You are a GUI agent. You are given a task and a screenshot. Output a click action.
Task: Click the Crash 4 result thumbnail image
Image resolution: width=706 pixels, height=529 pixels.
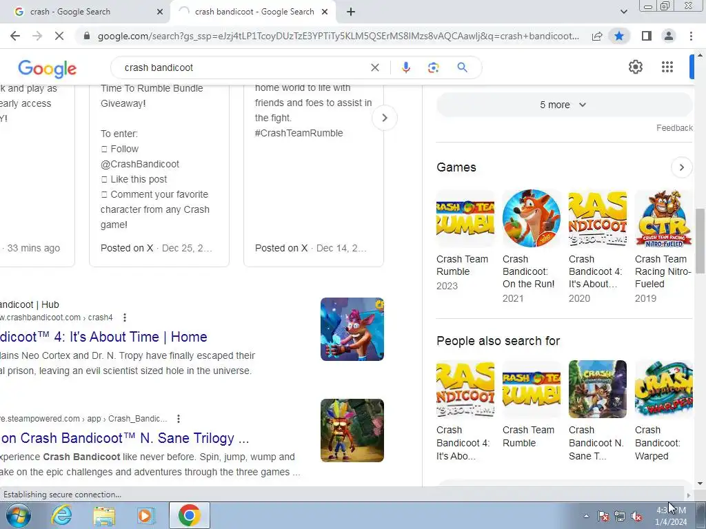click(x=352, y=329)
